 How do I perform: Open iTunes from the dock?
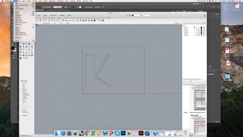[135, 133]
